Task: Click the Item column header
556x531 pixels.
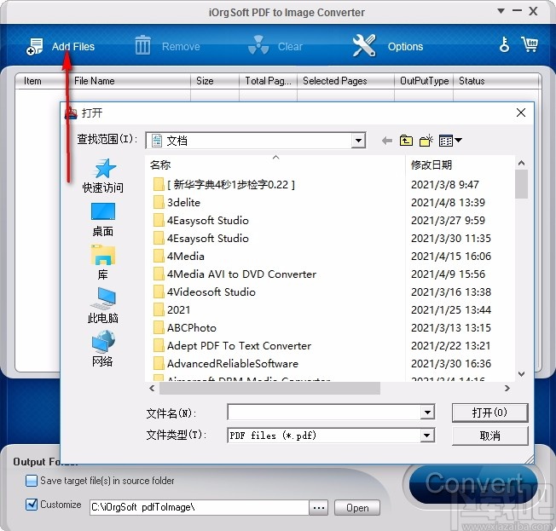Action: pyautogui.click(x=32, y=81)
